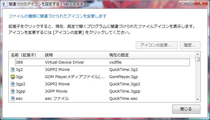Image resolution: width=210 pixels, height=120 pixels.
Task: Click the QuickTime.3g2 default value
Action: [123, 70]
